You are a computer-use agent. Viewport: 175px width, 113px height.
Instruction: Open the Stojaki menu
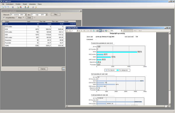(25, 4)
